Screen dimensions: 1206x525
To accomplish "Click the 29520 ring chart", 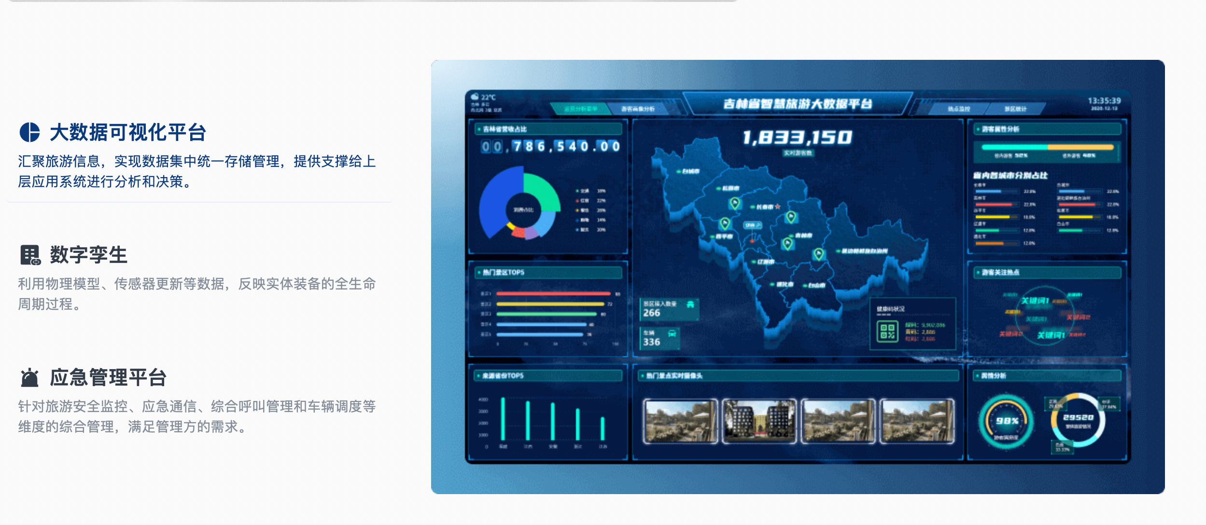I will tap(1078, 420).
